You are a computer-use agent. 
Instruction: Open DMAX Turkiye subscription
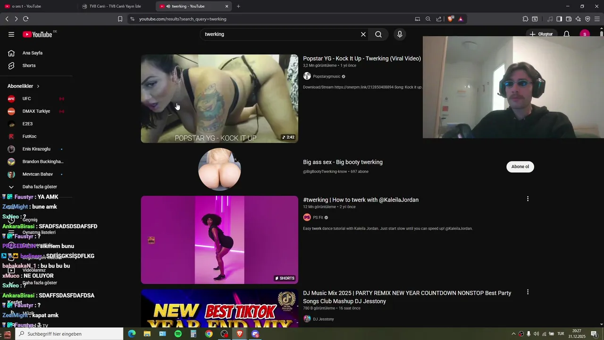pos(36,111)
